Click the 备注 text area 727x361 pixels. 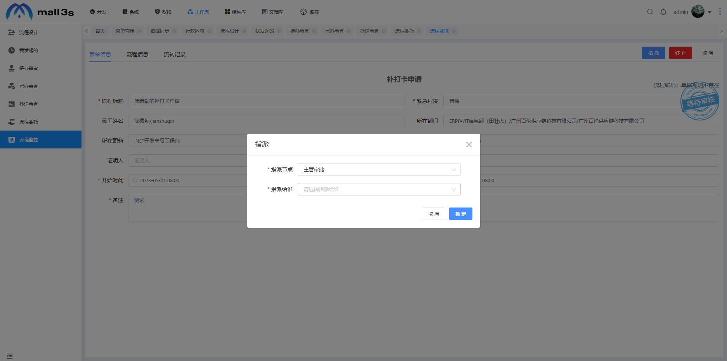(x=188, y=208)
